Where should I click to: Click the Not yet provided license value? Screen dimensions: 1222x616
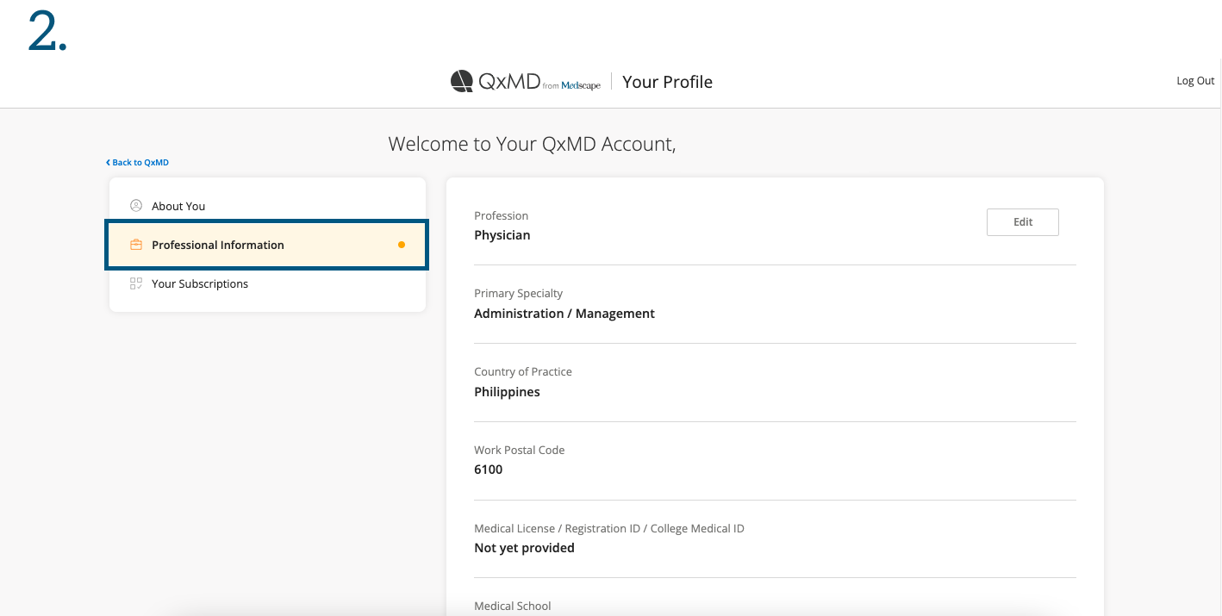click(x=525, y=548)
